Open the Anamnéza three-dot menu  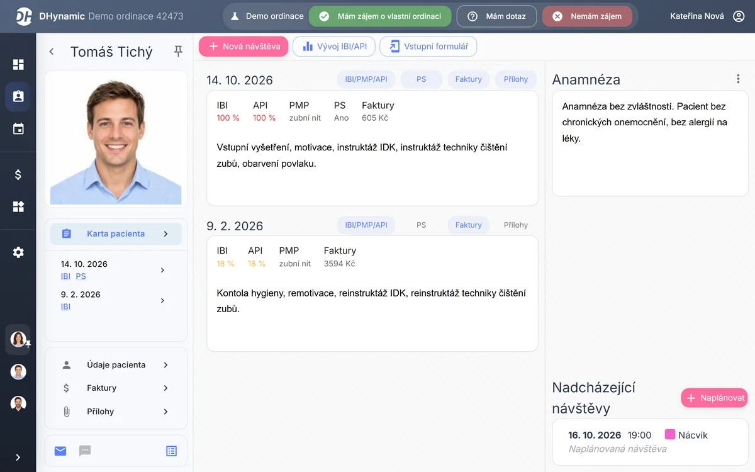tap(738, 79)
